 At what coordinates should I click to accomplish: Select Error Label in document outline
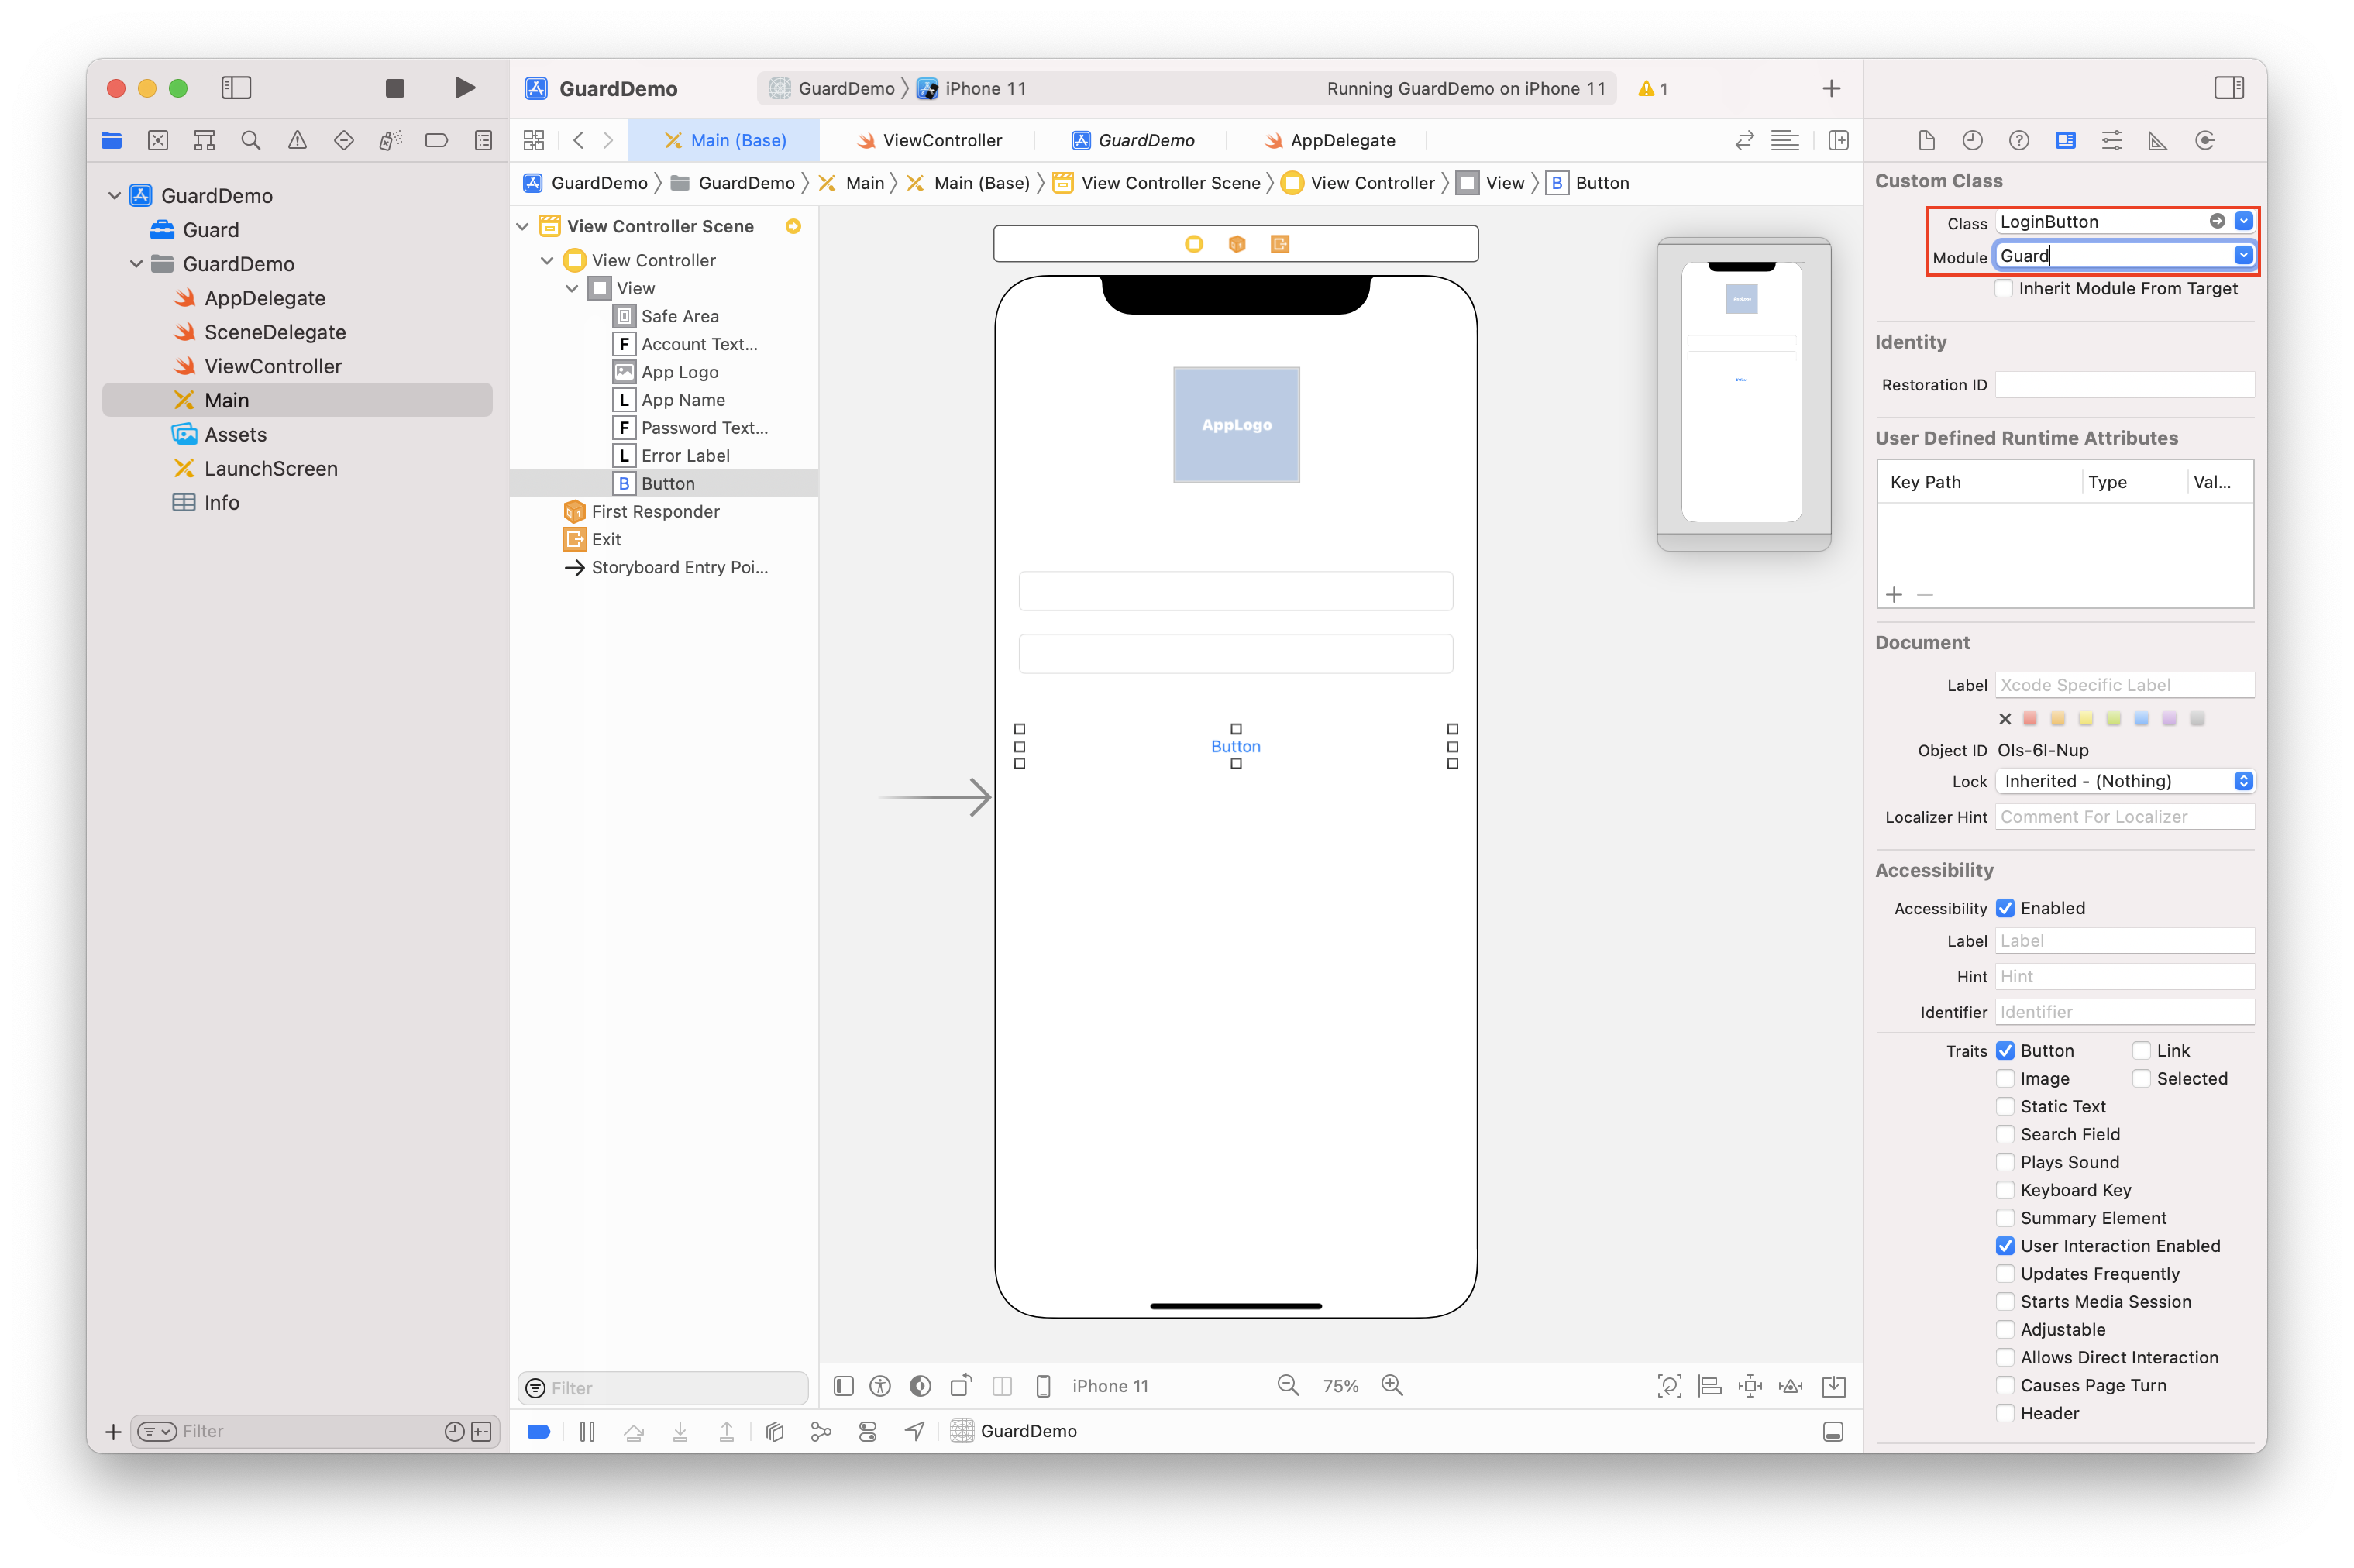click(x=685, y=455)
